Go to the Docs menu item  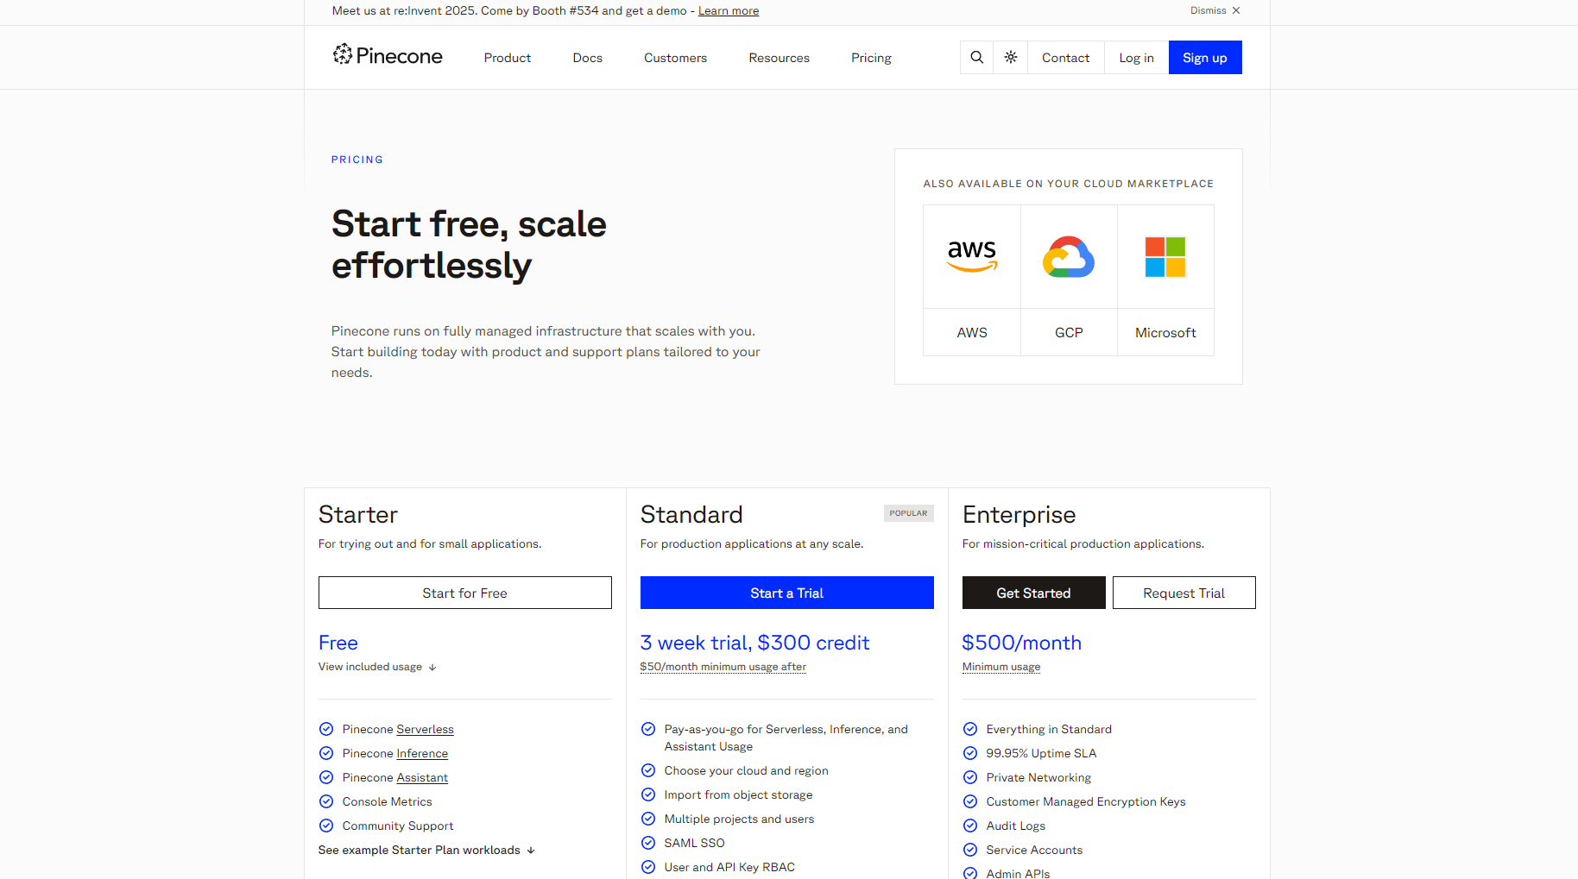coord(588,58)
